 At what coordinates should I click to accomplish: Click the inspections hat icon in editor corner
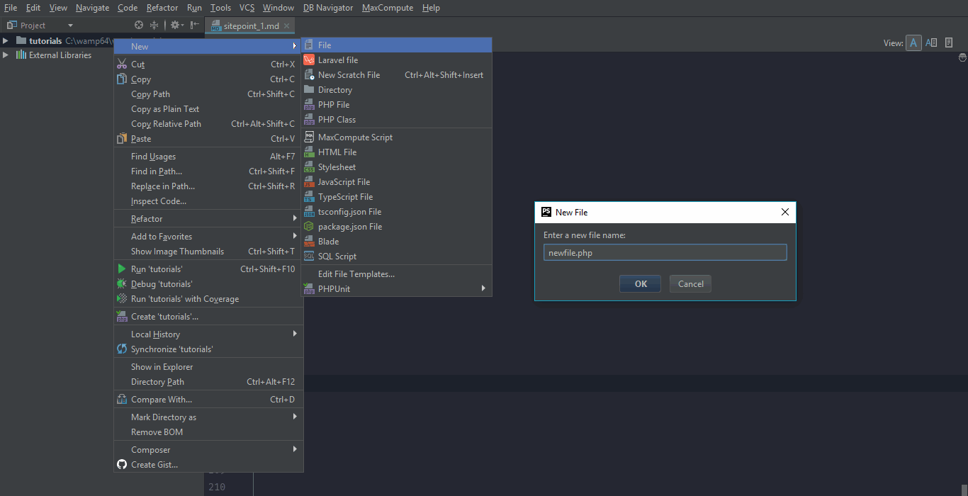(962, 57)
